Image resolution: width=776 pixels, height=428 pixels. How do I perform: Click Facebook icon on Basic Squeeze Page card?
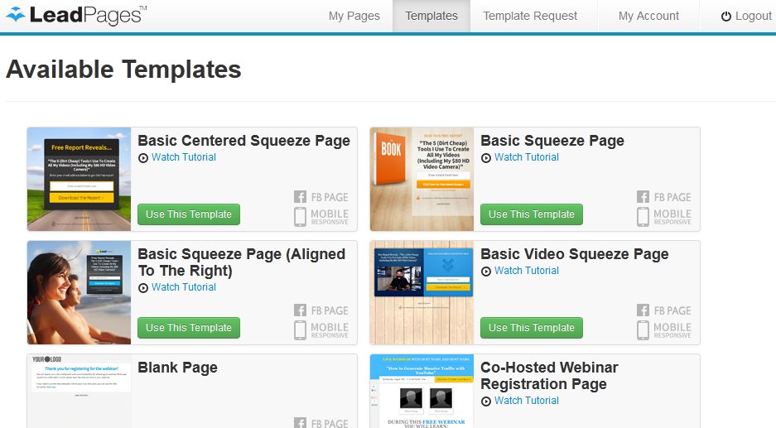[643, 197]
